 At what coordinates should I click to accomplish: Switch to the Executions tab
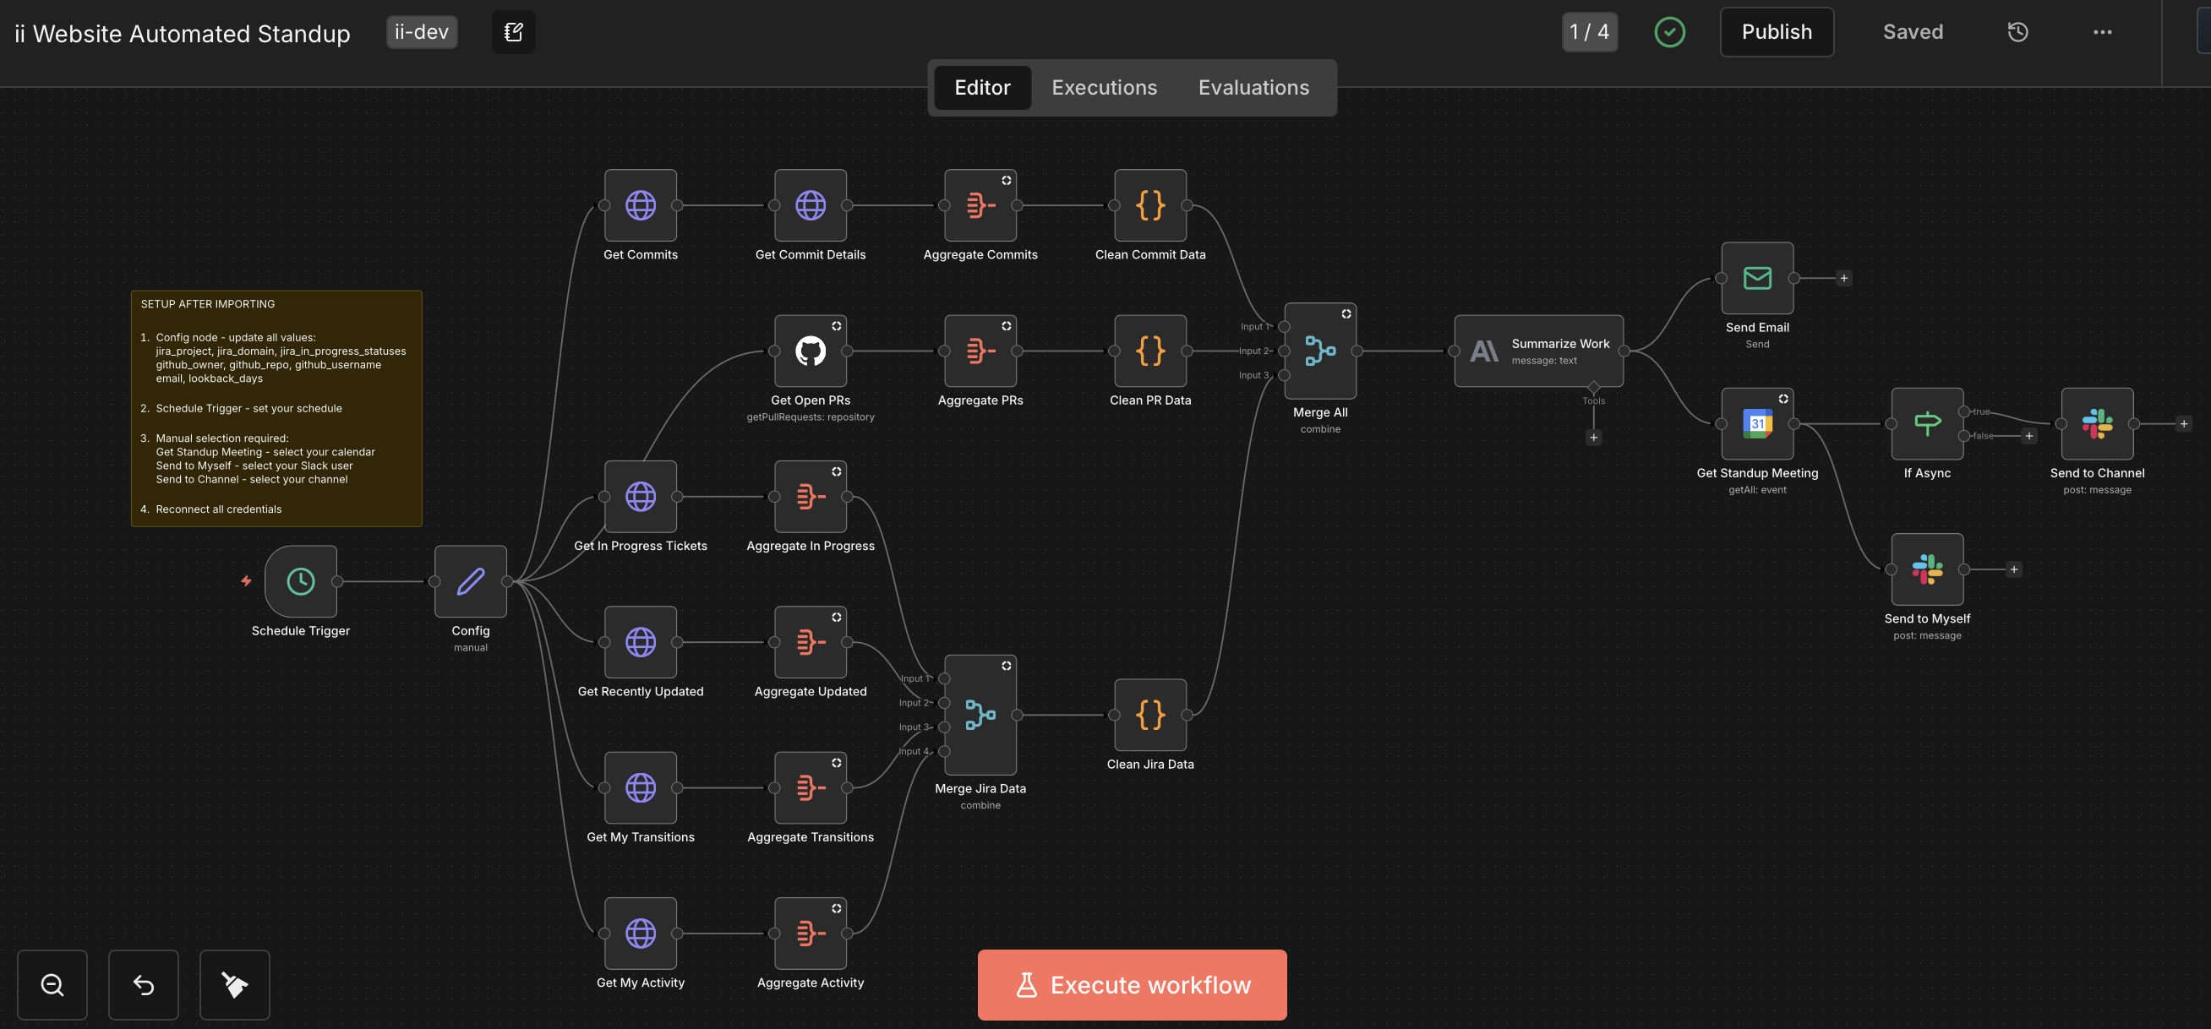point(1104,88)
